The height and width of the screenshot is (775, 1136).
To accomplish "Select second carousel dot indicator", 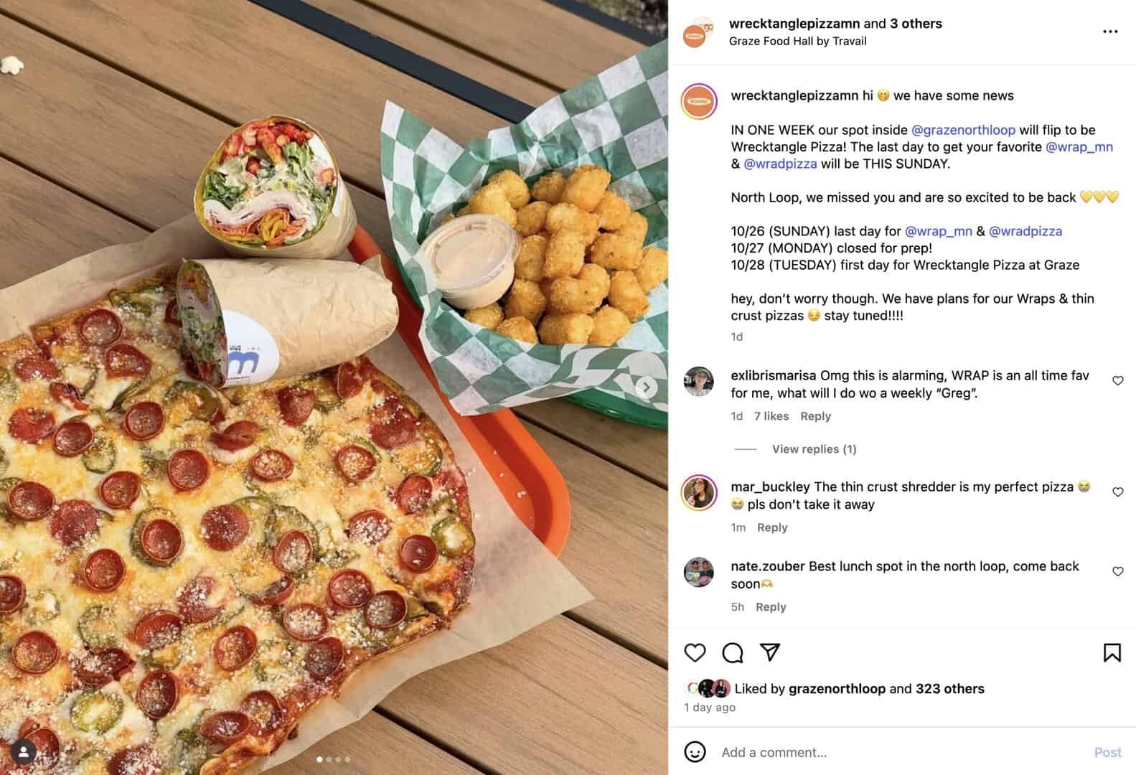I will 329,759.
